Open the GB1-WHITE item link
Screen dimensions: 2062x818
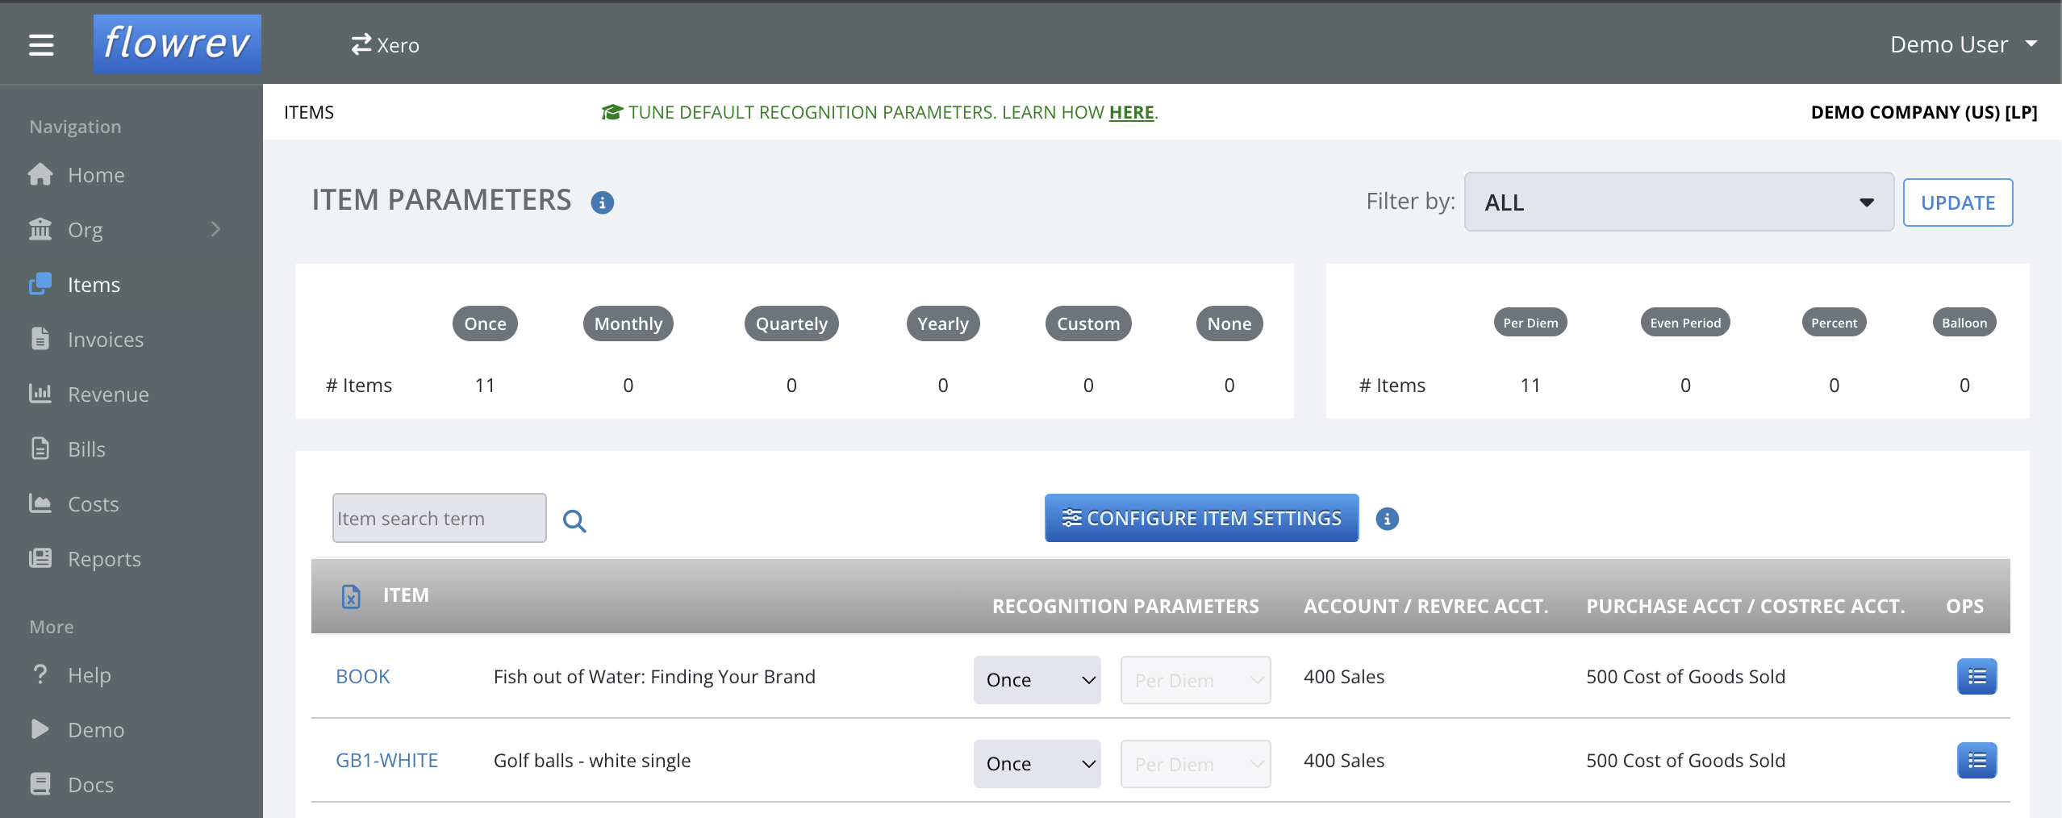click(386, 761)
